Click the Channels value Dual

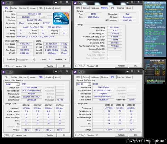[127, 14]
